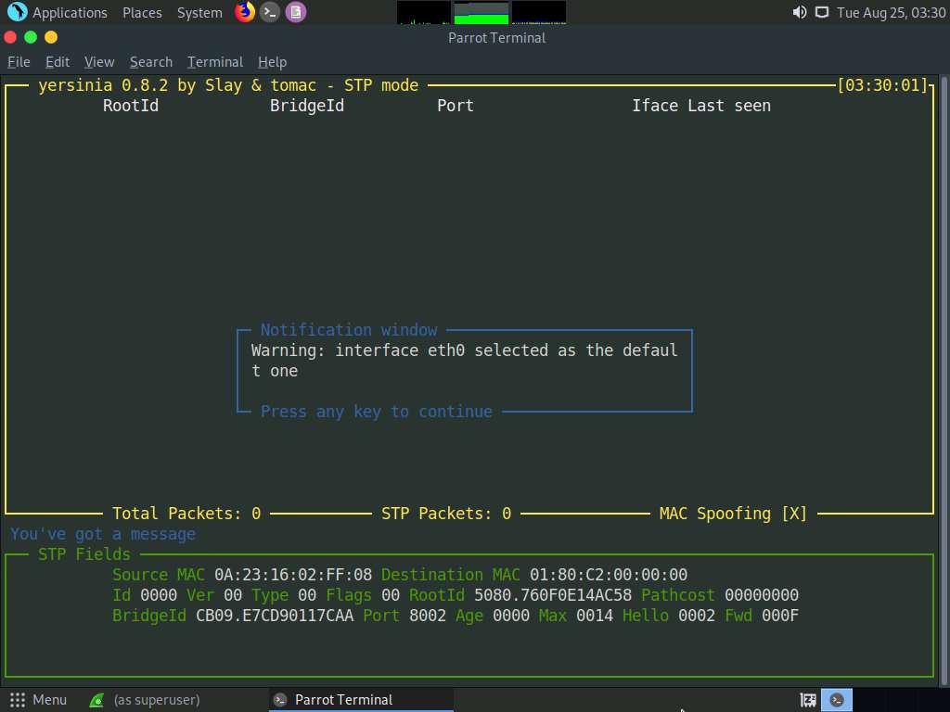Click the BridgeId column header
This screenshot has width=950, height=712.
[306, 106]
